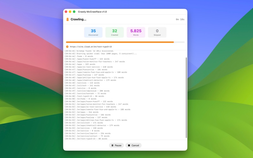Click the elapsed time '0m 10s'

click(180, 19)
